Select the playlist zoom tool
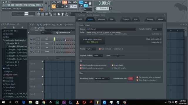 pyautogui.click(x=58, y=24)
